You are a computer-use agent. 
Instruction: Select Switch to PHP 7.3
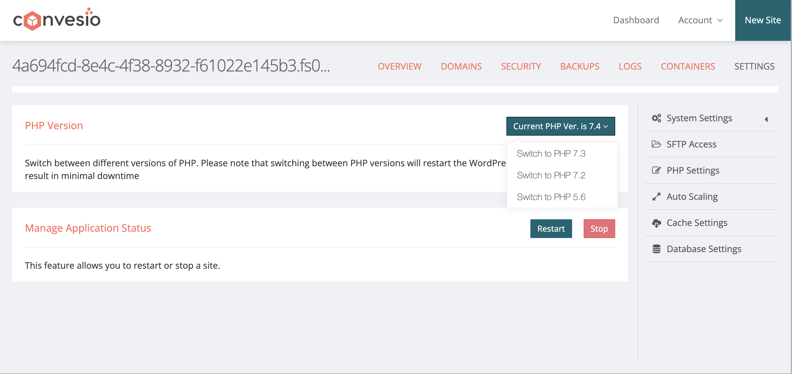coord(551,153)
